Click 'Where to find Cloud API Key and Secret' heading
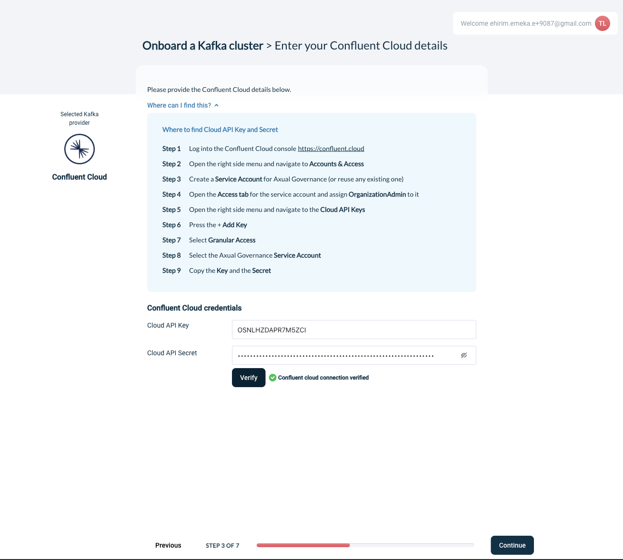 click(220, 130)
